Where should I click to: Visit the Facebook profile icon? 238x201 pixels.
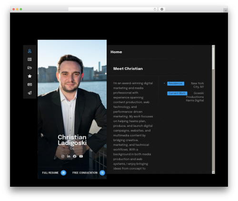(75, 156)
